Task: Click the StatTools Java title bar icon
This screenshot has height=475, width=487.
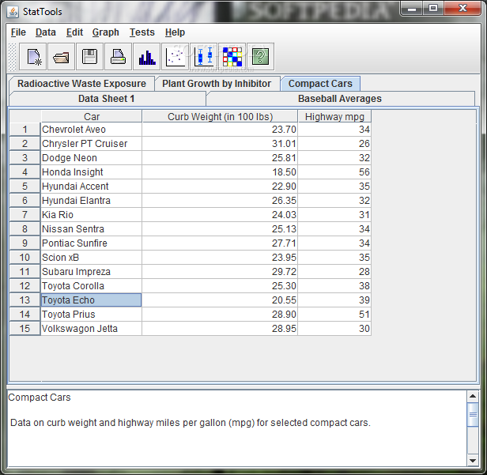Action: click(x=13, y=12)
